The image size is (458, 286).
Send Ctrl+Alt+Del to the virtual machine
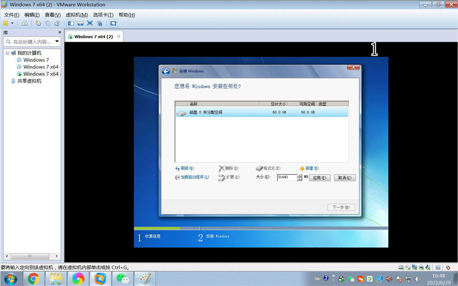[x=25, y=23]
